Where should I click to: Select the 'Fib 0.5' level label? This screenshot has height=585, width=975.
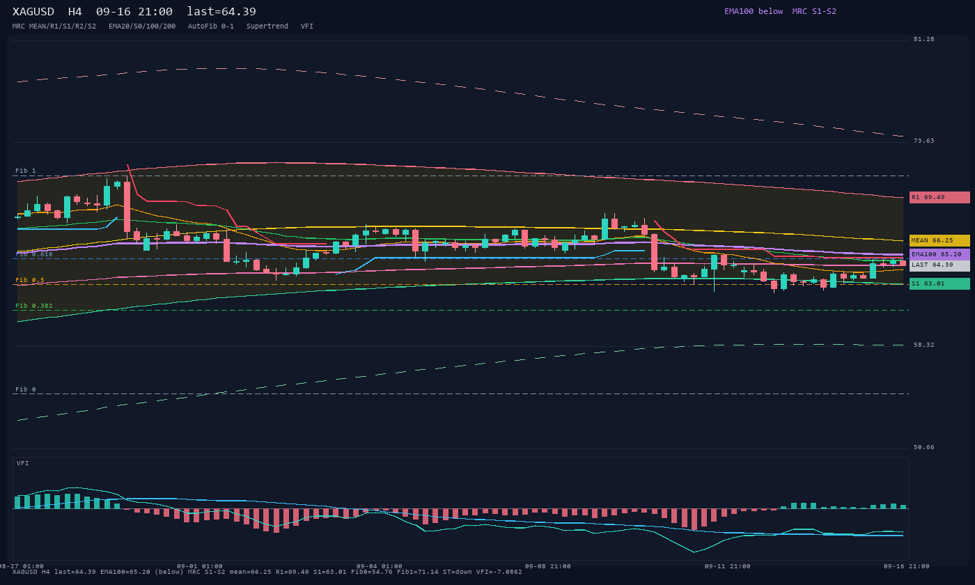point(30,280)
